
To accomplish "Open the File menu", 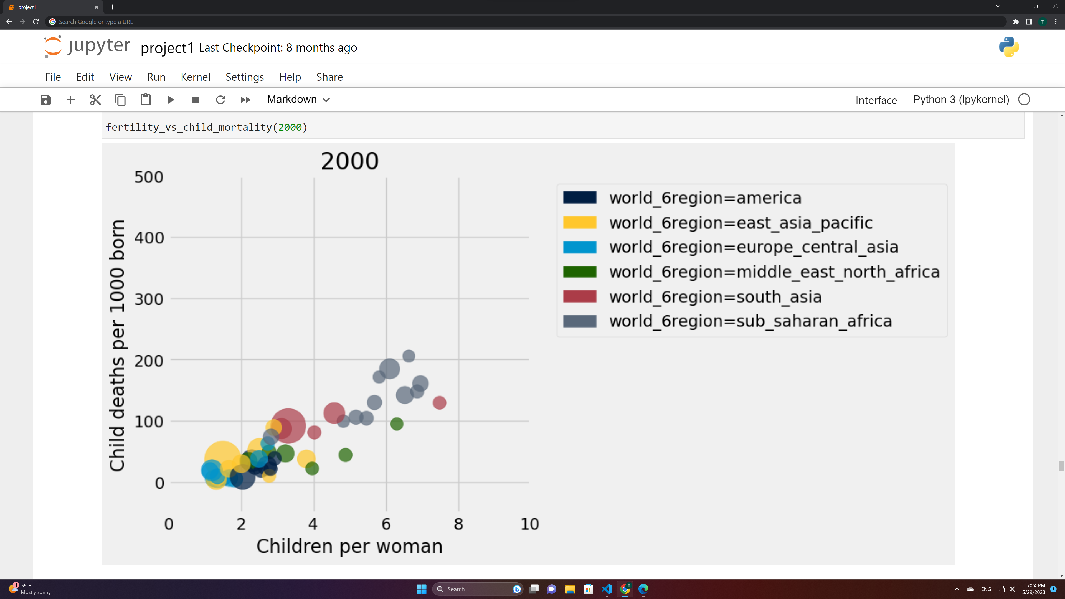I will click(x=53, y=77).
